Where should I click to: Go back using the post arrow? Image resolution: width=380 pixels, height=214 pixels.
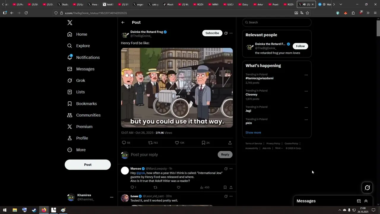123,22
